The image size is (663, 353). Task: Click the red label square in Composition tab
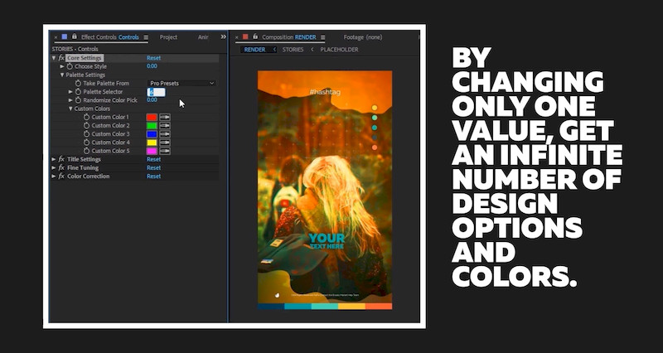tap(245, 36)
